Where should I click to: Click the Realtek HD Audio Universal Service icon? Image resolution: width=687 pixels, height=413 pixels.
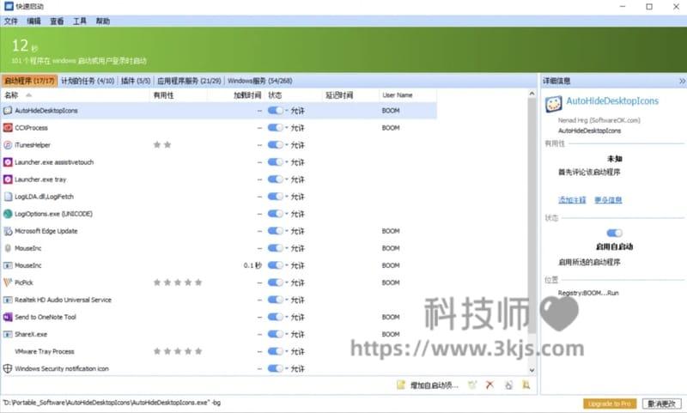click(x=8, y=300)
